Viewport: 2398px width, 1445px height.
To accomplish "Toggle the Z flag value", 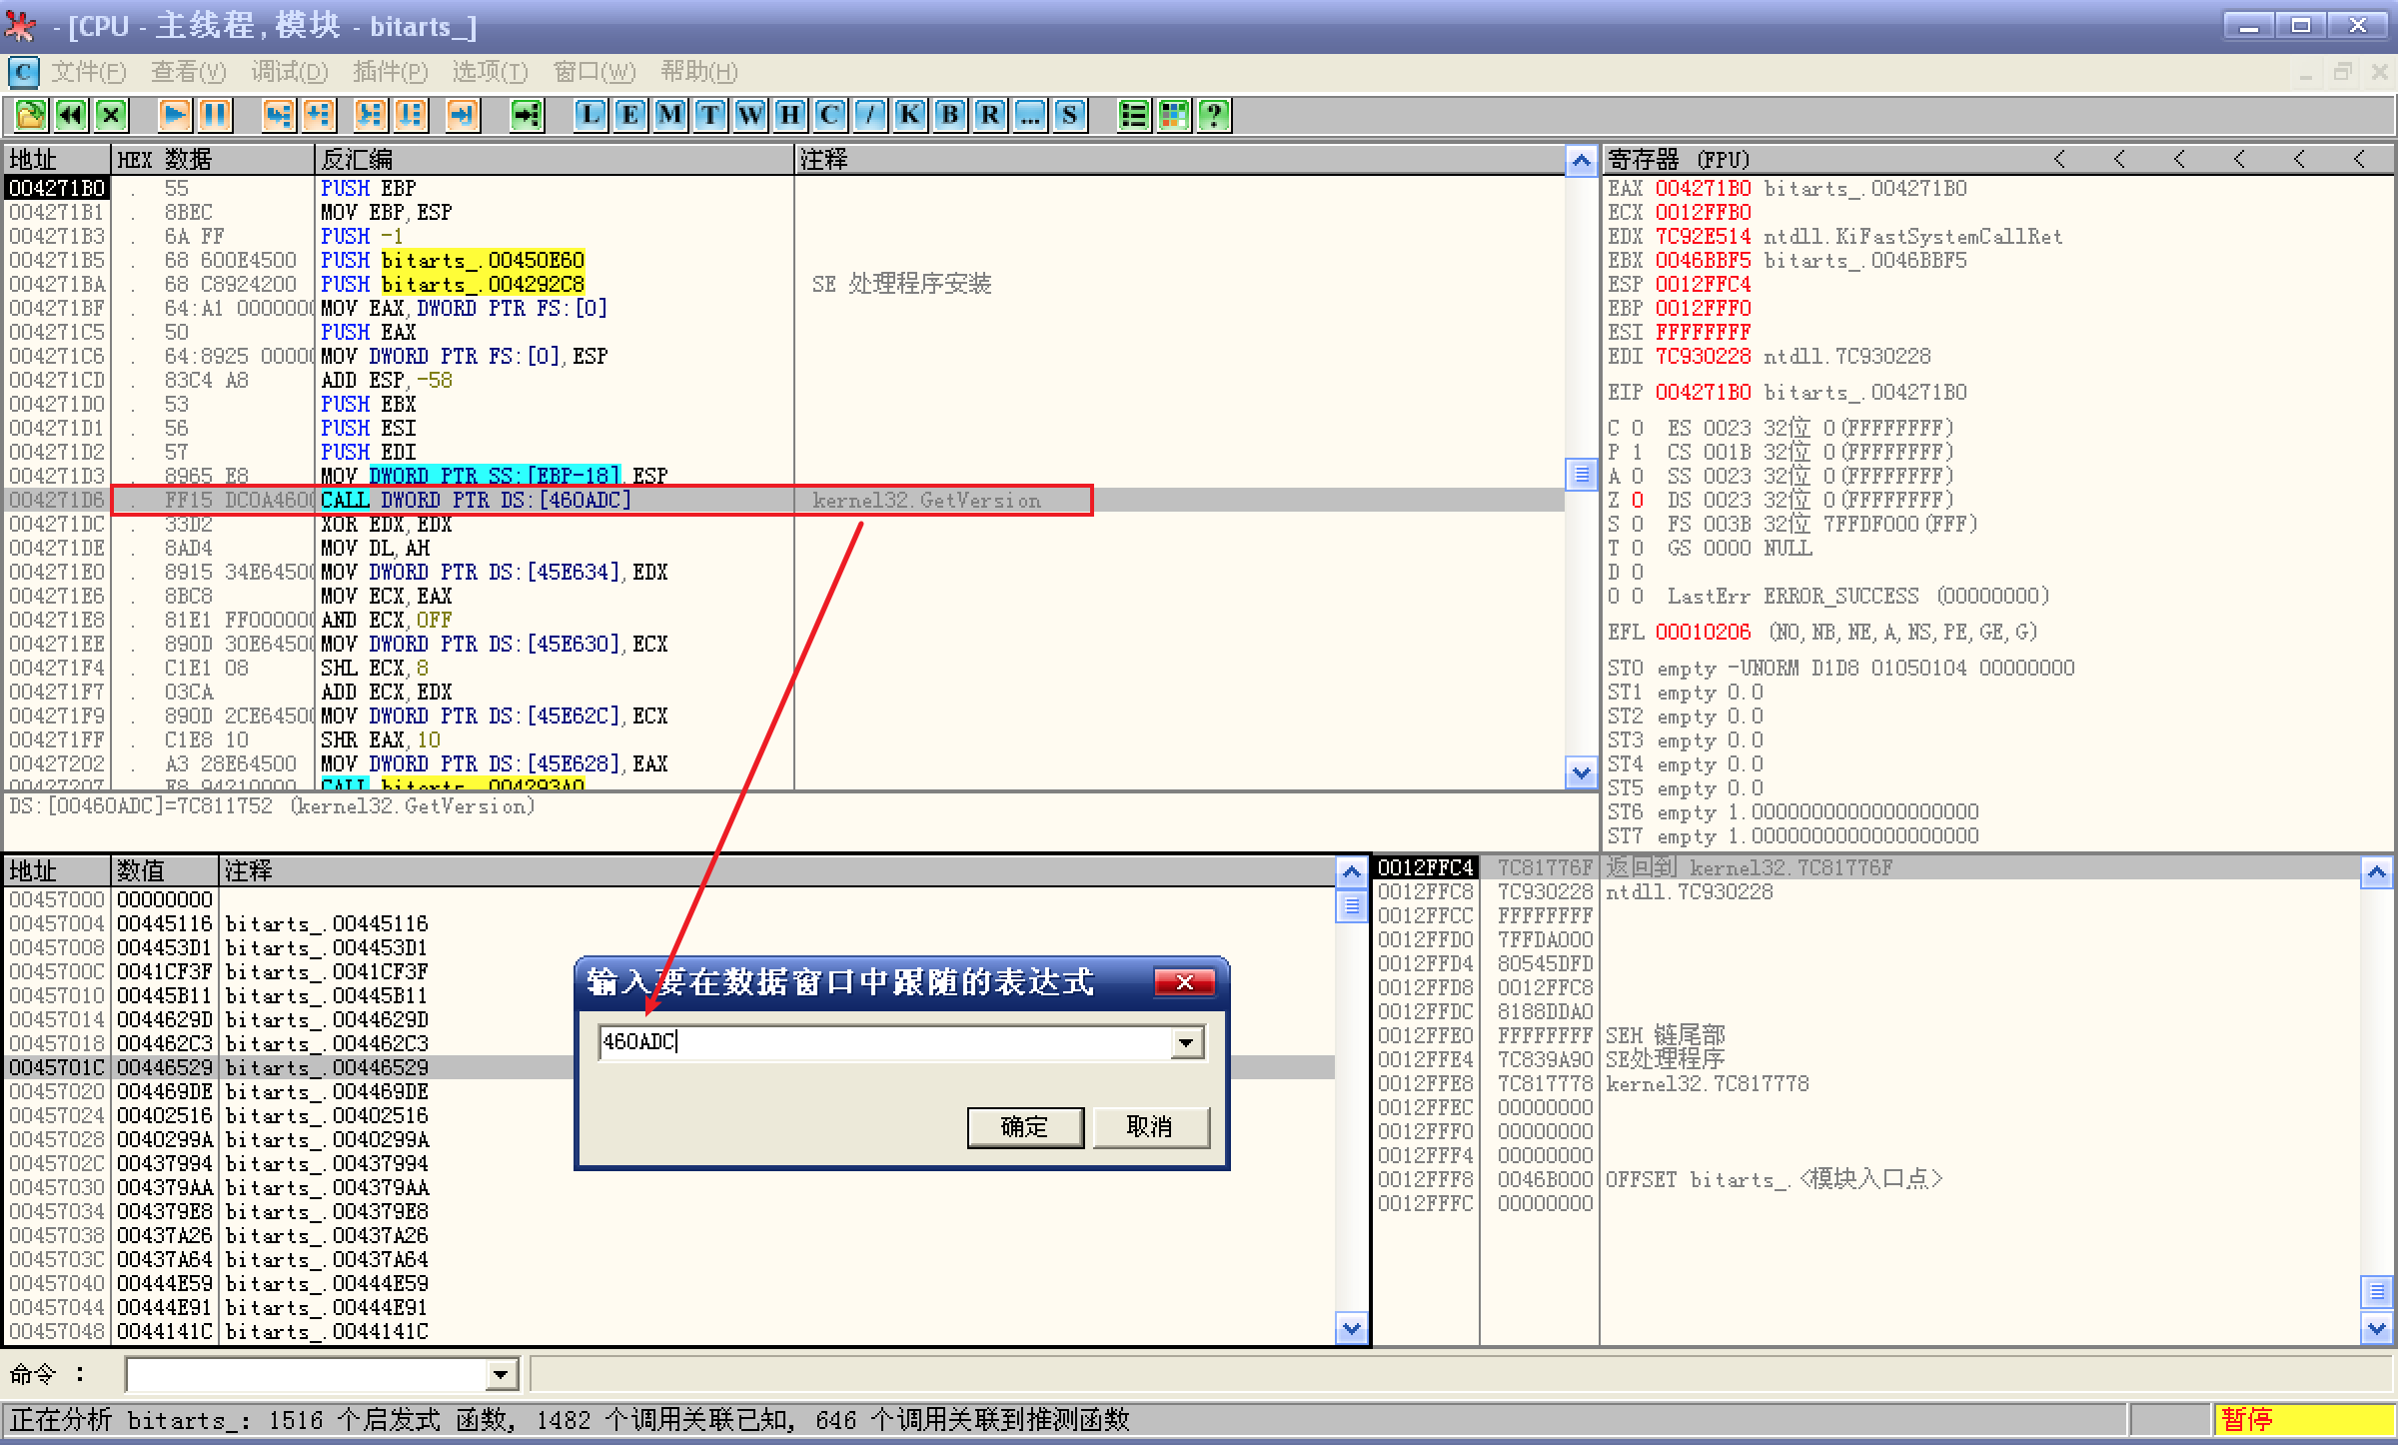I will point(1637,500).
